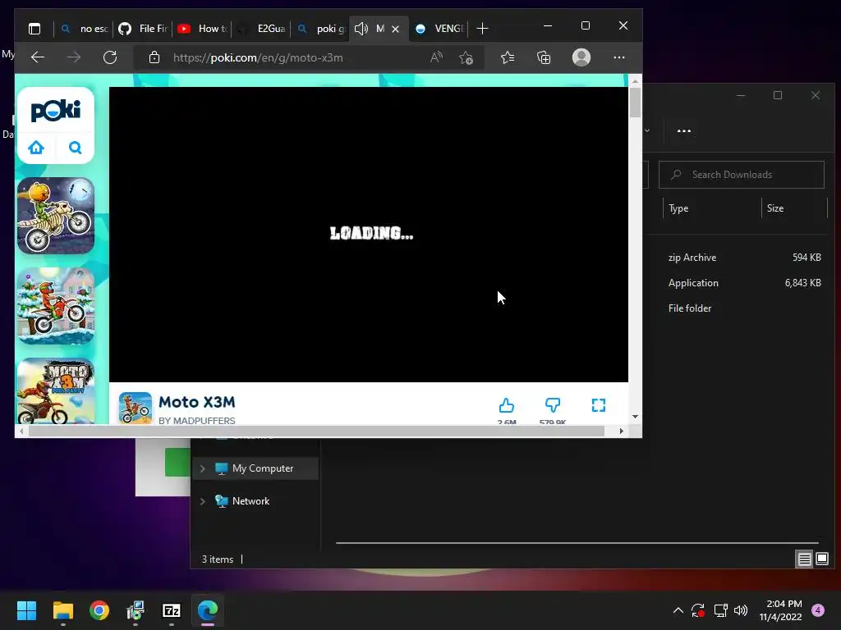841x630 pixels.
Task: Switch to the 'no esc' search tab
Action: point(85,29)
